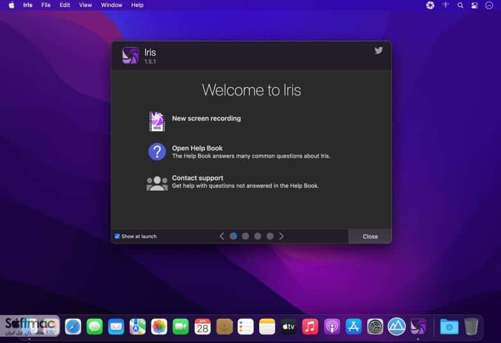The width and height of the screenshot is (501, 343).
Task: Open Apple TV from the Dock
Action: pos(288,326)
